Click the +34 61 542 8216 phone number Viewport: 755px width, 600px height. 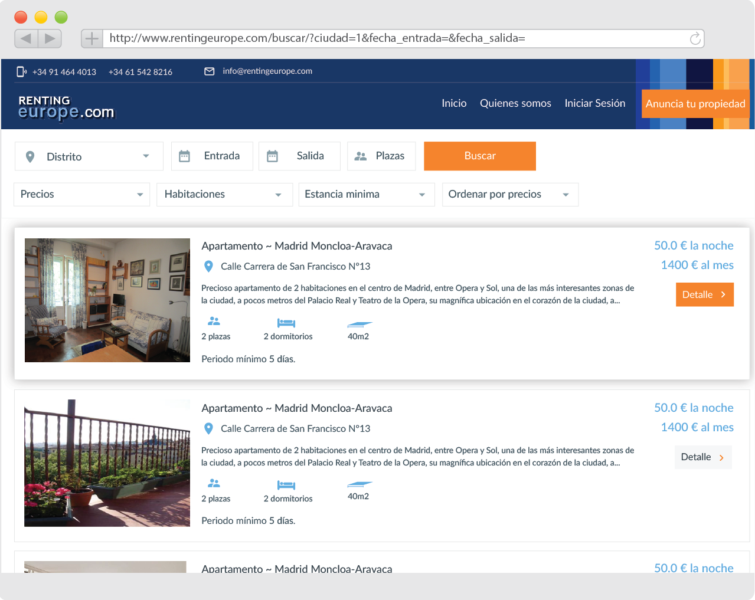[140, 72]
